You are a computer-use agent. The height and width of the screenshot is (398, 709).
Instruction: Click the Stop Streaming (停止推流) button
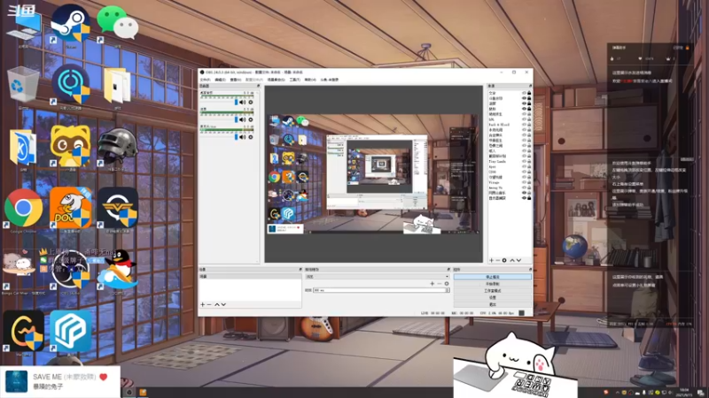tap(493, 277)
